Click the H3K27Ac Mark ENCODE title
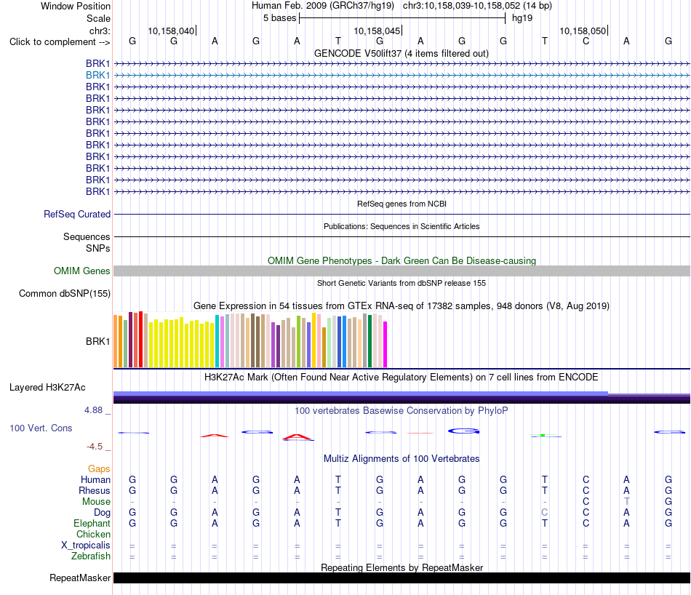 (x=402, y=378)
